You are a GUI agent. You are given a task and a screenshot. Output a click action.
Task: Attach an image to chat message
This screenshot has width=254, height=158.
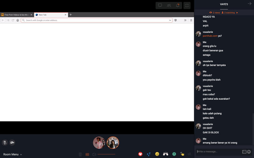pyautogui.click(x=244, y=152)
